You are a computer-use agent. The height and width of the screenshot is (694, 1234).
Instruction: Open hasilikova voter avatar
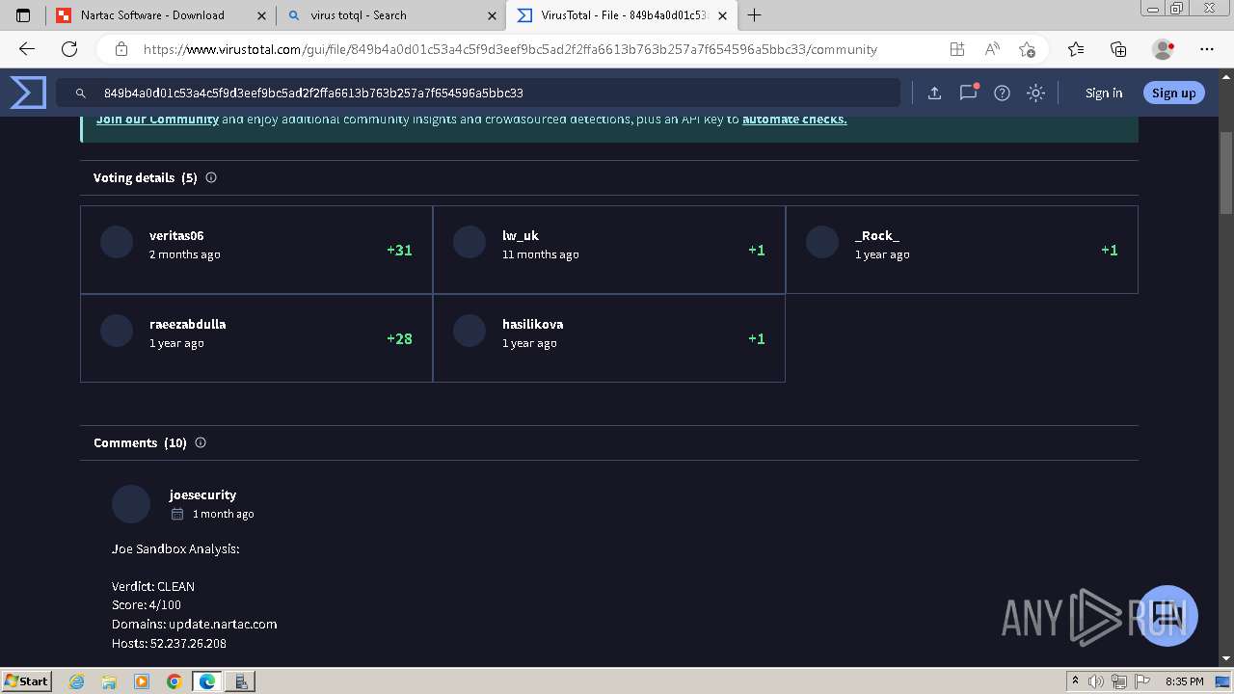click(x=469, y=331)
